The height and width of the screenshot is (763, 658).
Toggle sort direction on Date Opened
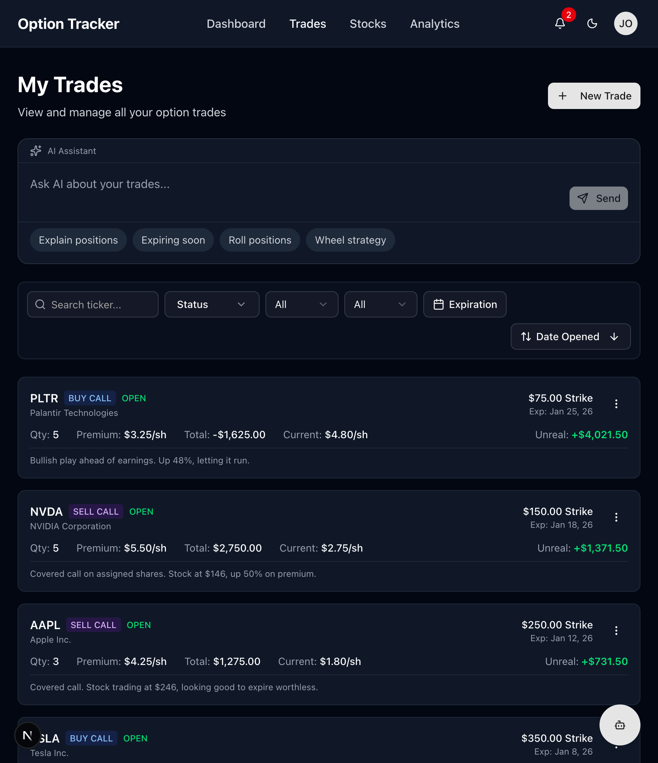pyautogui.click(x=614, y=337)
